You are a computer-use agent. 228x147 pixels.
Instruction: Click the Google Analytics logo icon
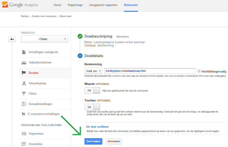coord(5,5)
